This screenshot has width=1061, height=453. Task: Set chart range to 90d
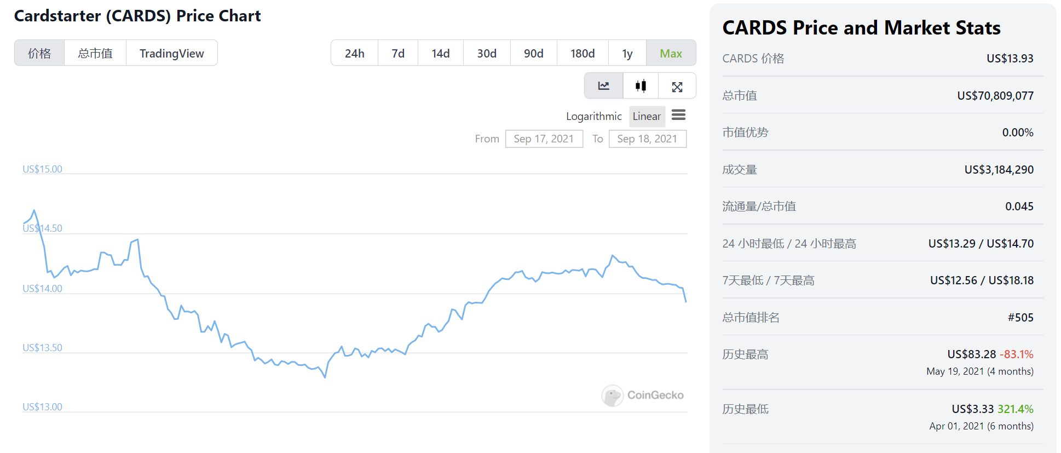[534, 53]
